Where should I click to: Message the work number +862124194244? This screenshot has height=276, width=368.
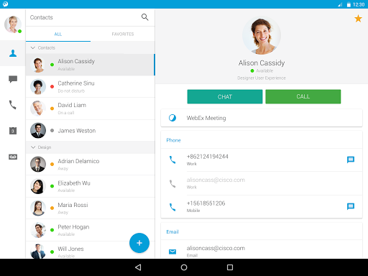pyautogui.click(x=351, y=160)
